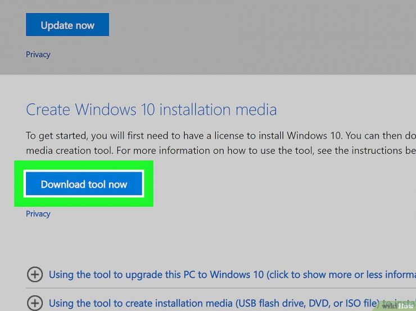Open 'Using the tool to upgrade this PC' link
The height and width of the screenshot is (311, 416).
click(x=232, y=275)
